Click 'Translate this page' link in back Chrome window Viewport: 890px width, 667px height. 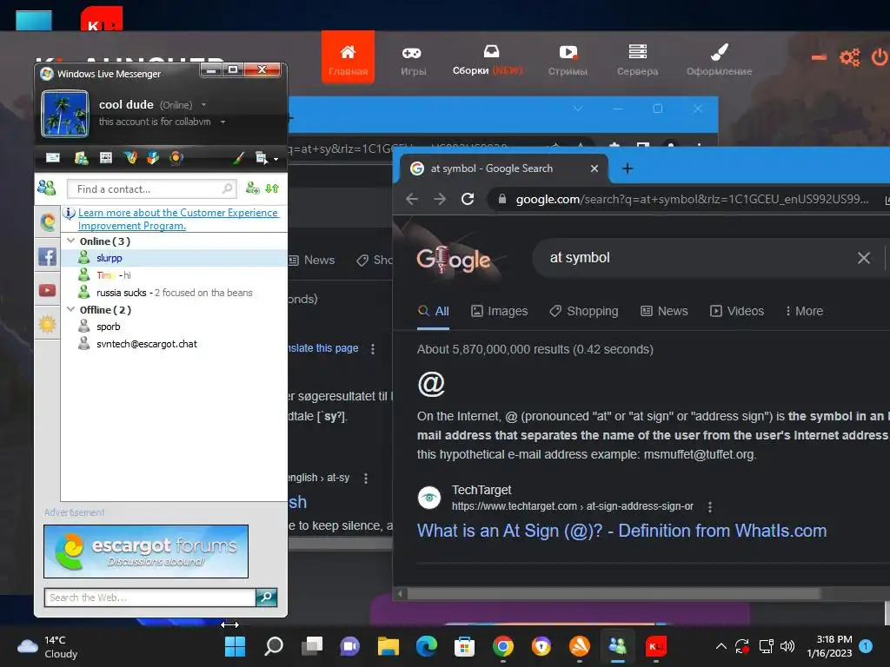(x=323, y=348)
